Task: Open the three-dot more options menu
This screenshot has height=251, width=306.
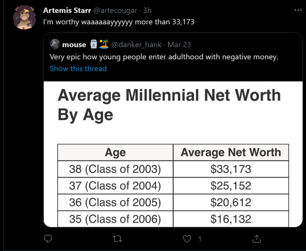Action: point(298,10)
